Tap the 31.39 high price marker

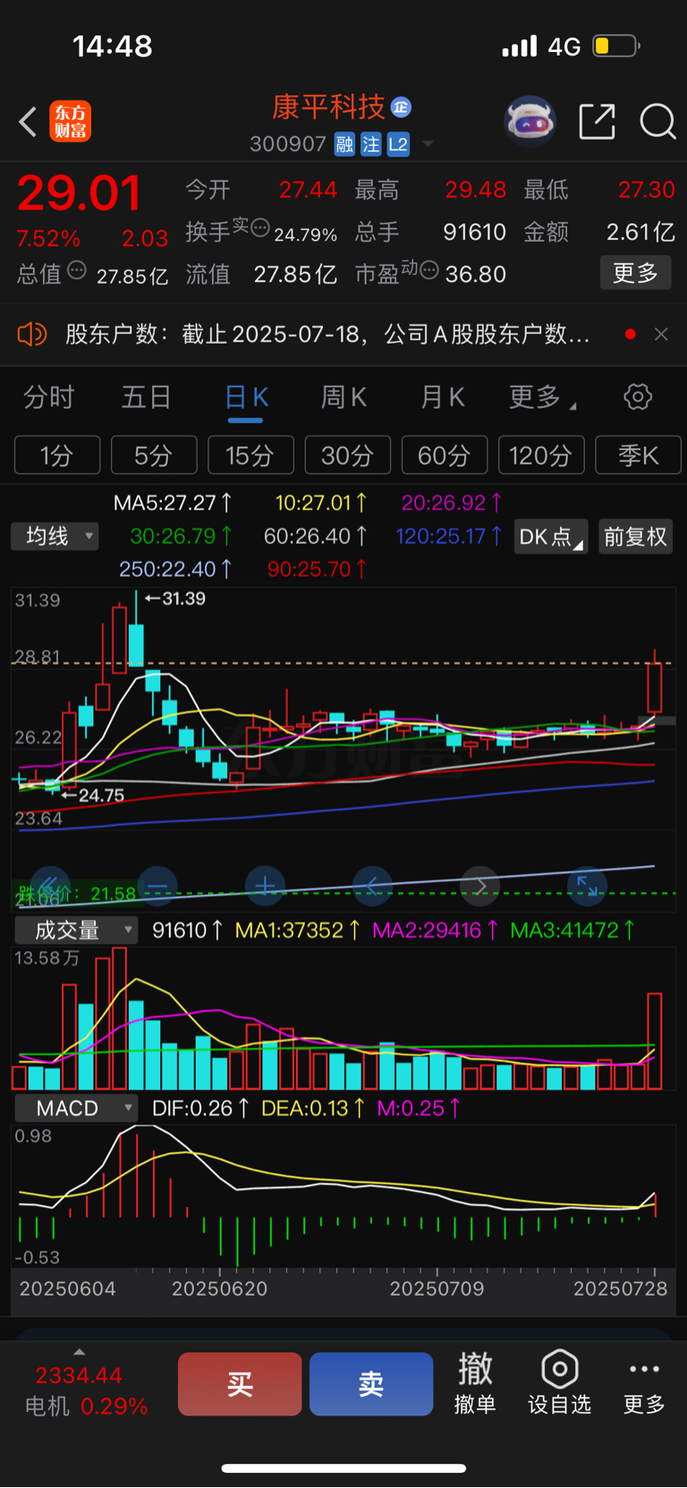[175, 599]
